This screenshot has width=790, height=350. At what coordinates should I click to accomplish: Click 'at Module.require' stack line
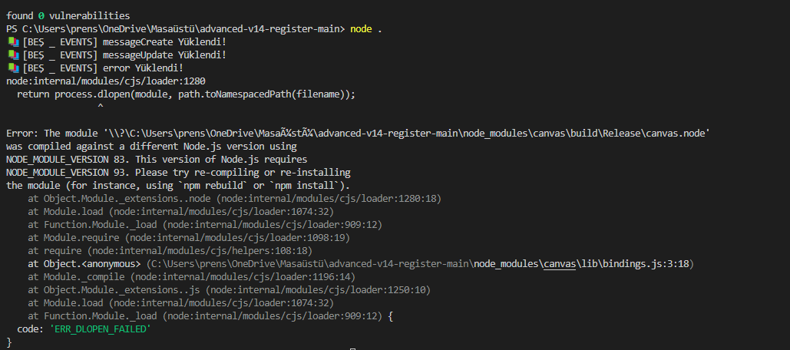[x=189, y=238]
